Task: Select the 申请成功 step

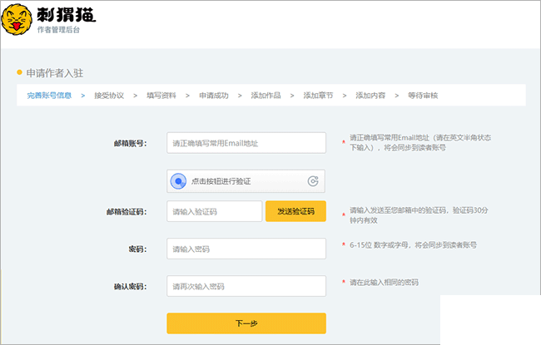Action: 214,96
